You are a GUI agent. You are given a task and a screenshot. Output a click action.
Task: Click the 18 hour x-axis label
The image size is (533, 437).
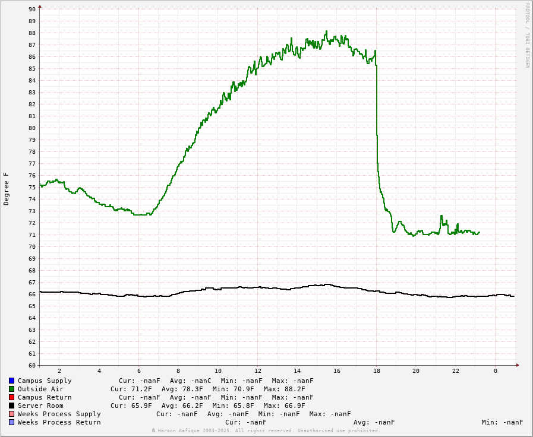[376, 370]
